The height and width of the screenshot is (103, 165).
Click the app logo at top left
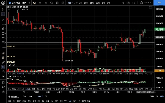[3, 3]
